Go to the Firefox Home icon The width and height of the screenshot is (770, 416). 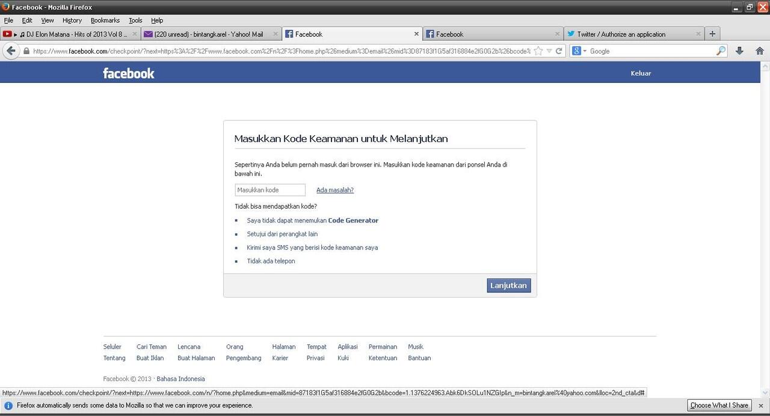(x=760, y=51)
